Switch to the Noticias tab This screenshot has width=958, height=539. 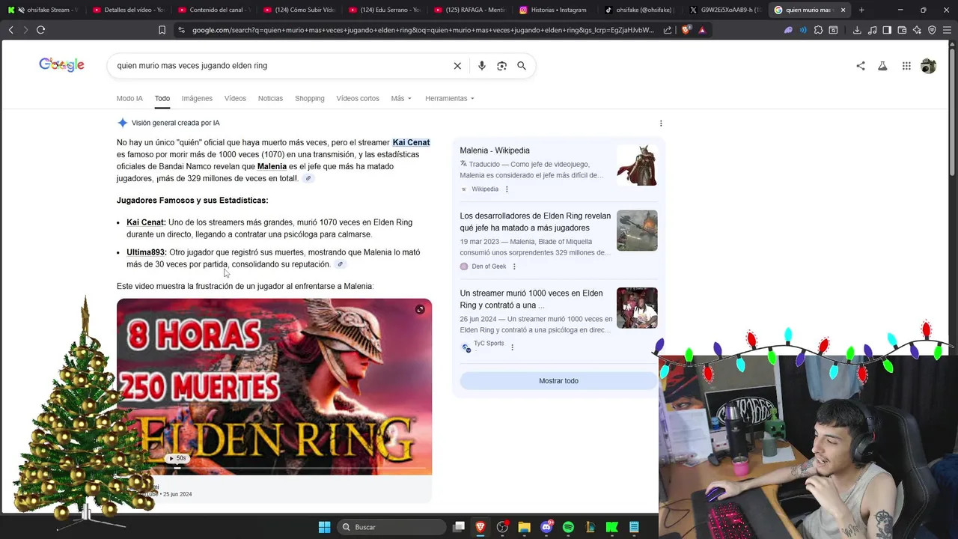tap(270, 98)
